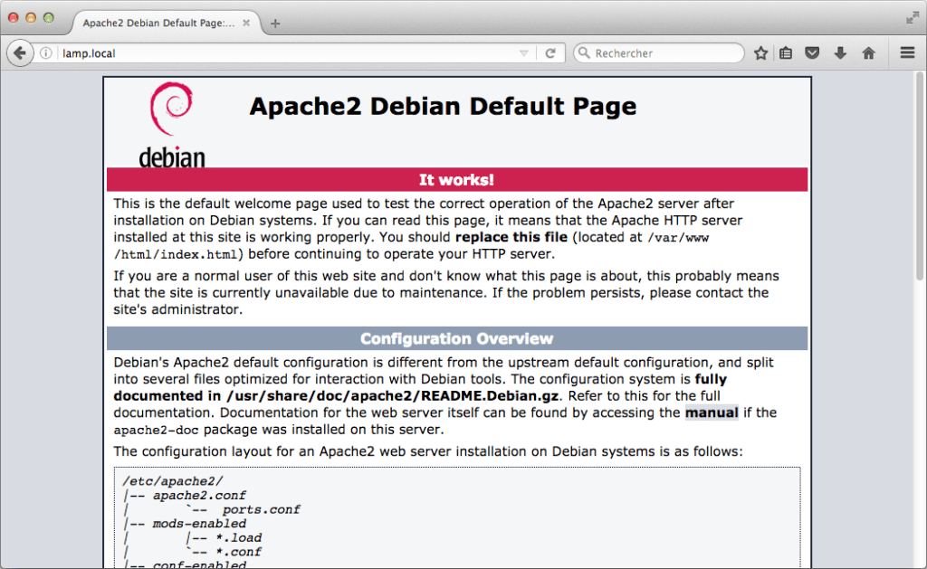This screenshot has height=569, width=927.
Task: Enter fullscreen with the double-arrow icon
Action: (x=913, y=16)
